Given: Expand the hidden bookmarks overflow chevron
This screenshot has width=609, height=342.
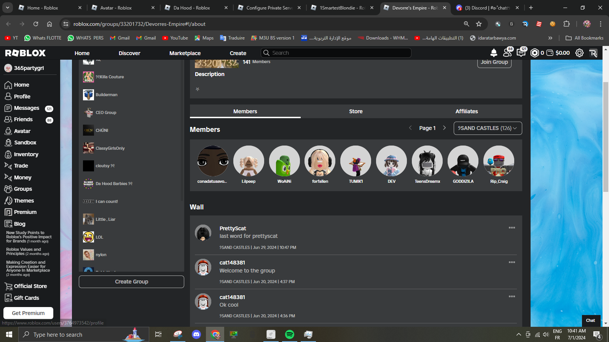Looking at the screenshot, I should pos(550,38).
